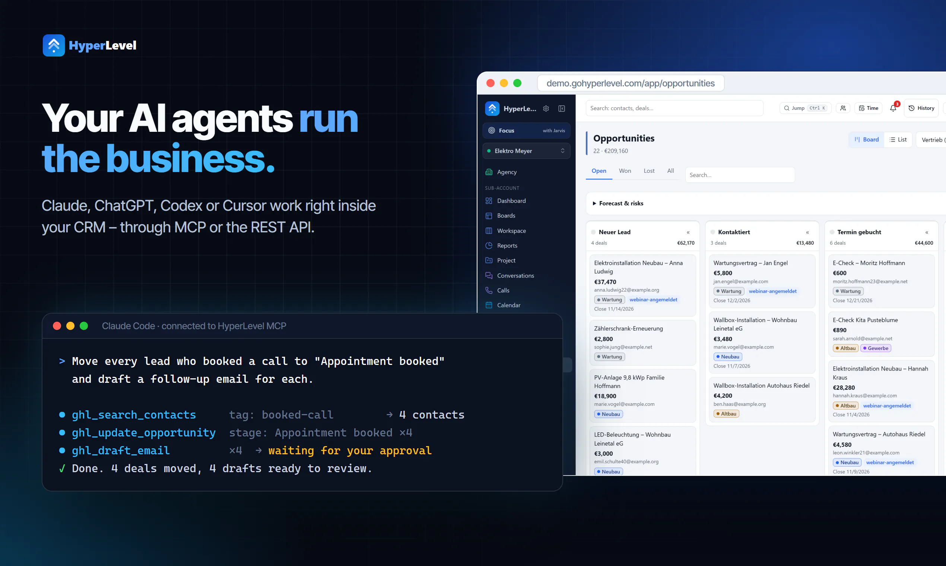Click the Agency building icon
Image resolution: width=946 pixels, height=566 pixels.
[x=489, y=172]
